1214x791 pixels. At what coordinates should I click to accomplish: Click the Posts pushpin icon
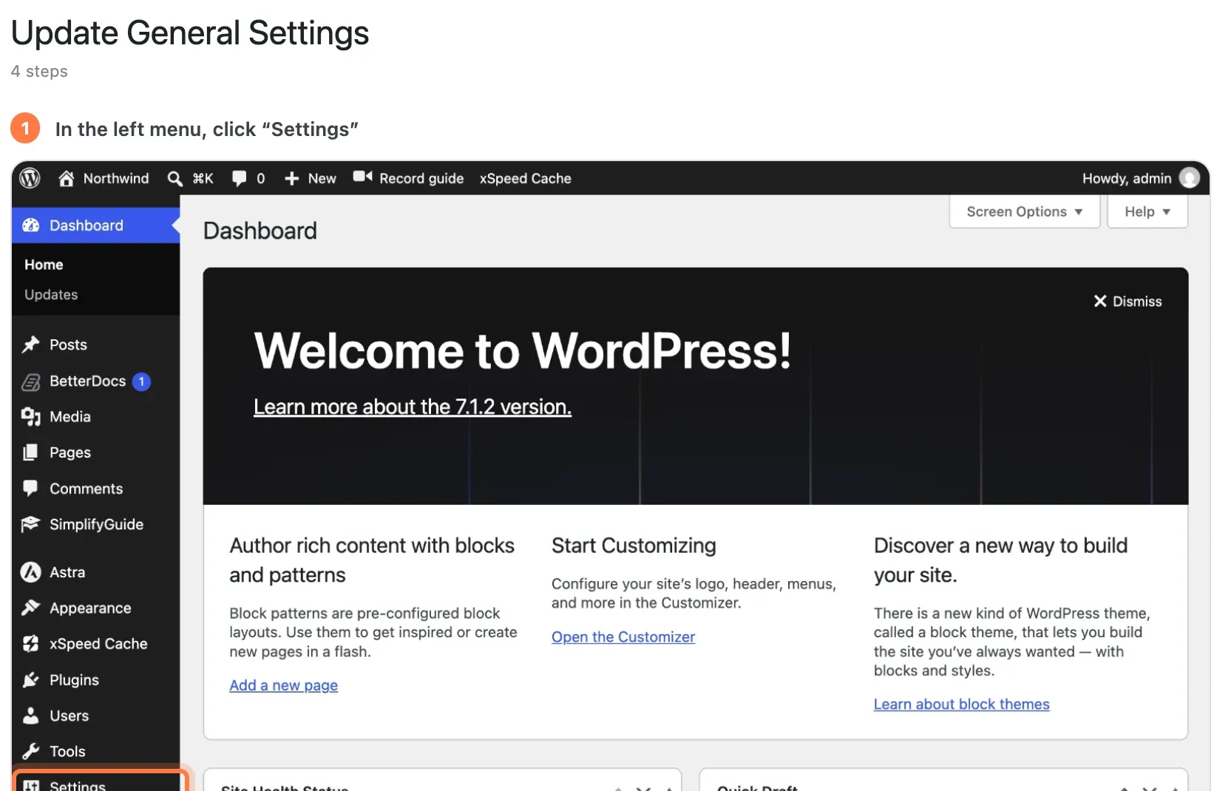(31, 344)
